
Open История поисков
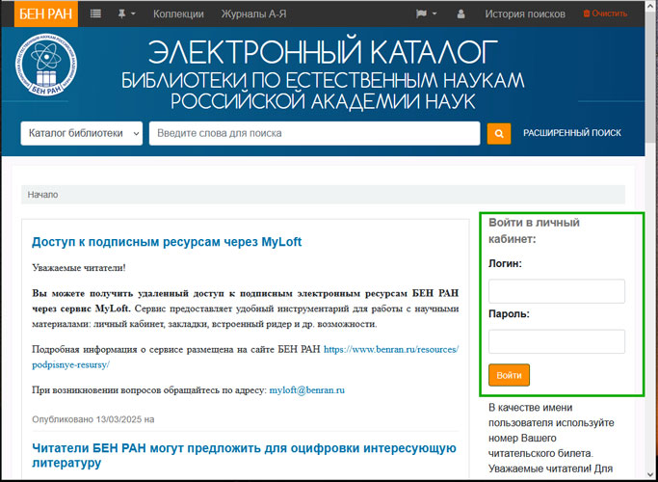click(524, 13)
